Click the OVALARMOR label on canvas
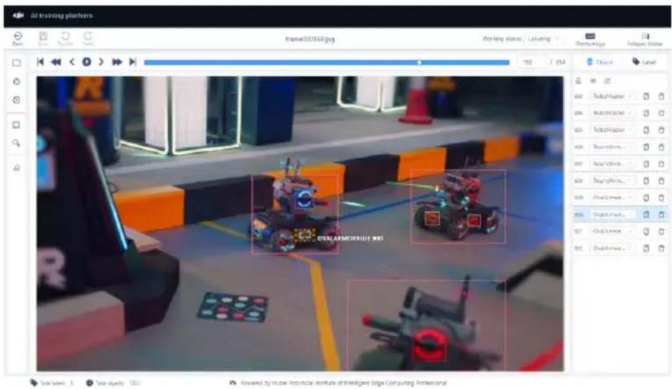This screenshot has width=672, height=389. coord(350,238)
